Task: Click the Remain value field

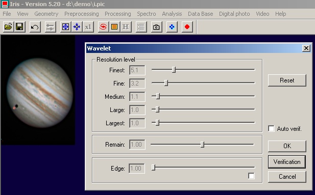Action: click(x=137, y=145)
